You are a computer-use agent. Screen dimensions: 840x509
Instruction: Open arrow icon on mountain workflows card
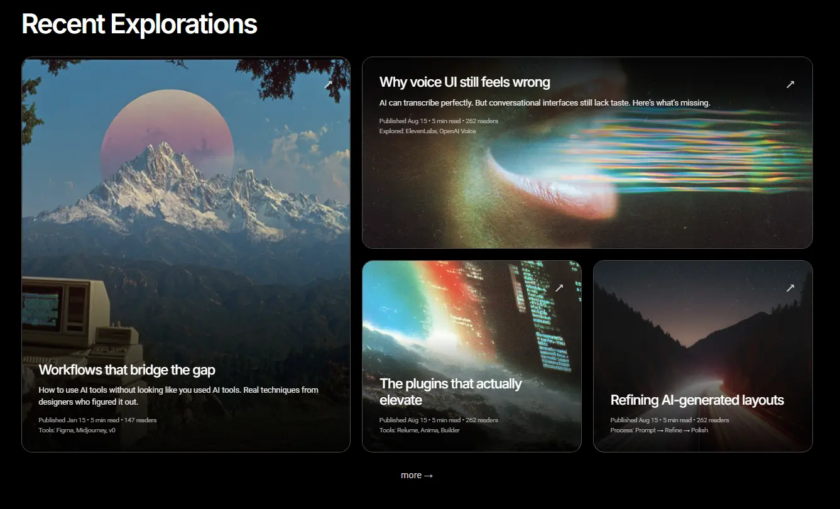(328, 85)
